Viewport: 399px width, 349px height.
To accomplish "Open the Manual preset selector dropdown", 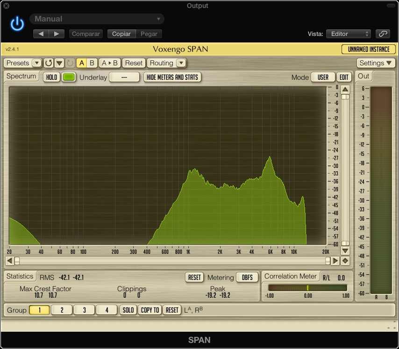I will point(97,19).
